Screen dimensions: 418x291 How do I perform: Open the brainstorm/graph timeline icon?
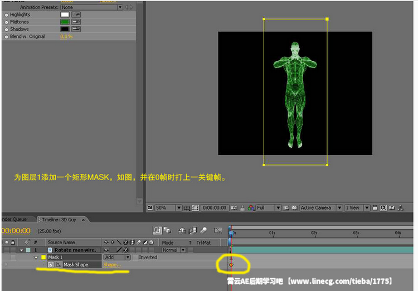coord(218,230)
